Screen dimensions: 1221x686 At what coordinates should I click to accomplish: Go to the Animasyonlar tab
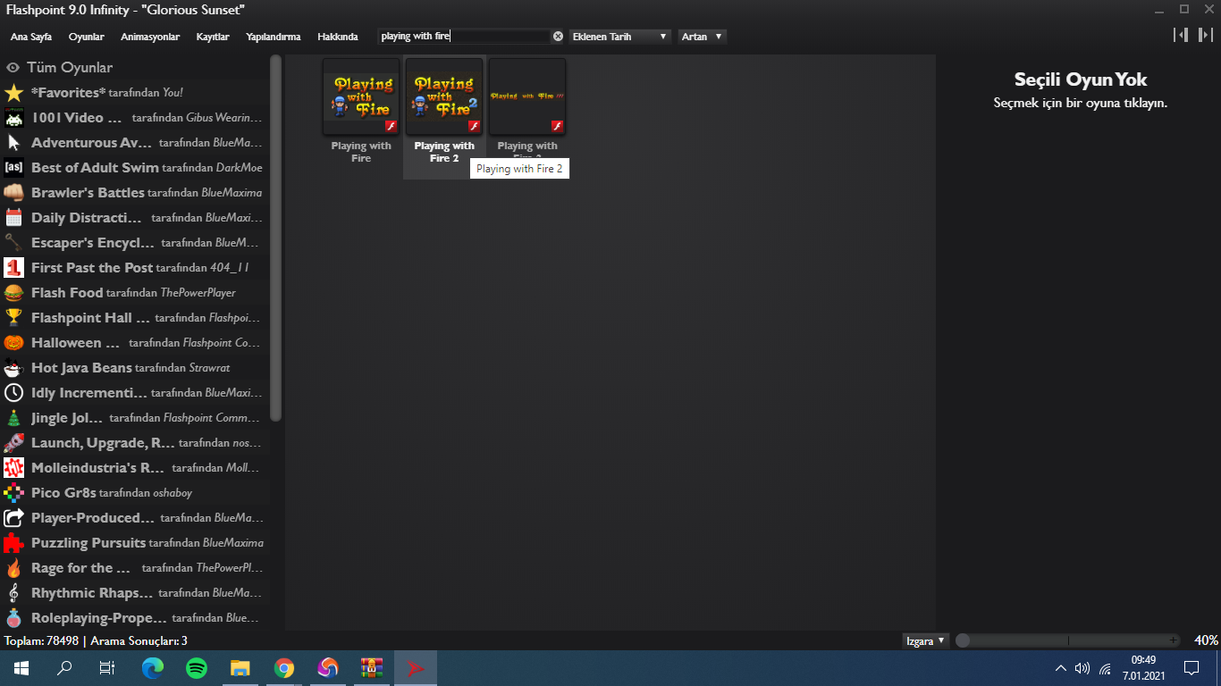pyautogui.click(x=150, y=37)
